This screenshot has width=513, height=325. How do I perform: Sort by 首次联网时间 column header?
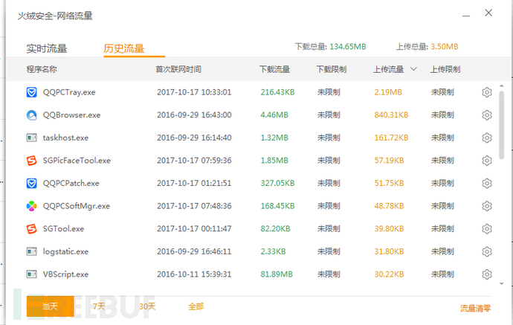178,69
